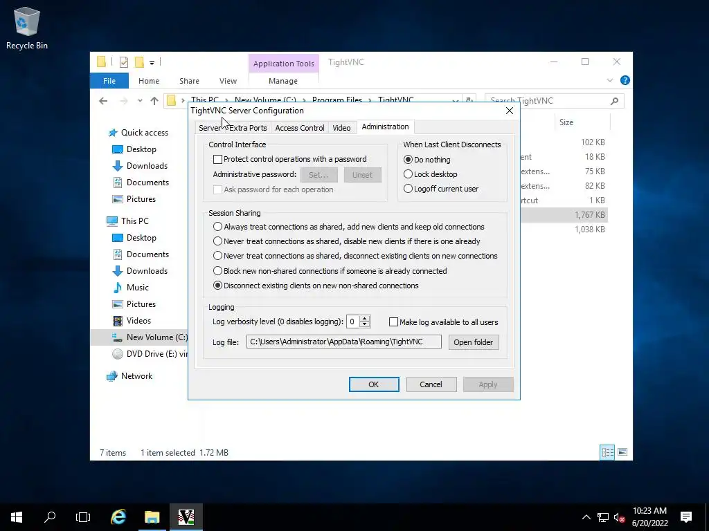This screenshot has height=531, width=709.
Task: Launch Internet Explorer from taskbar
Action: click(118, 517)
